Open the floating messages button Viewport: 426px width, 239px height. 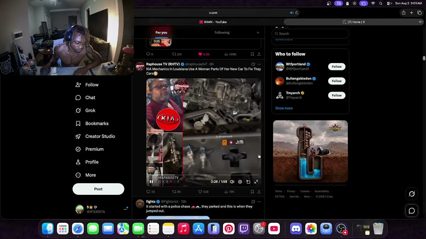coord(412,211)
